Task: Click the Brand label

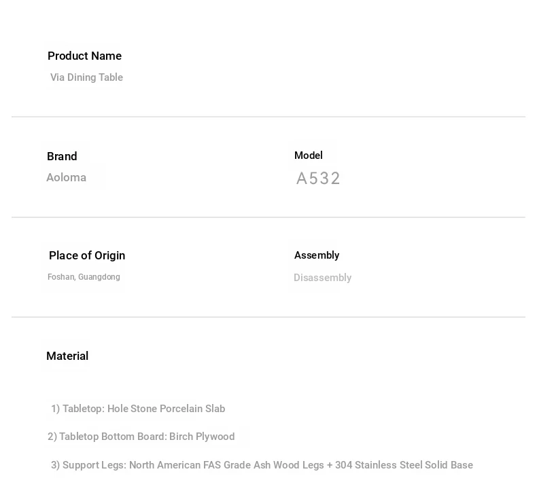Action: 62,156
